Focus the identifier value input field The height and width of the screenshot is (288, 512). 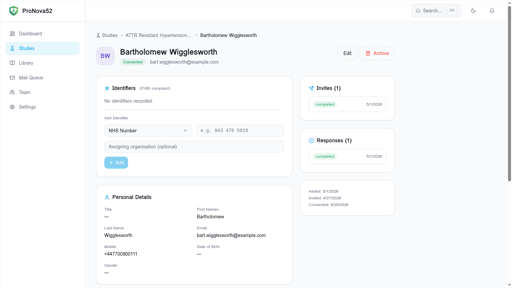[x=240, y=131]
